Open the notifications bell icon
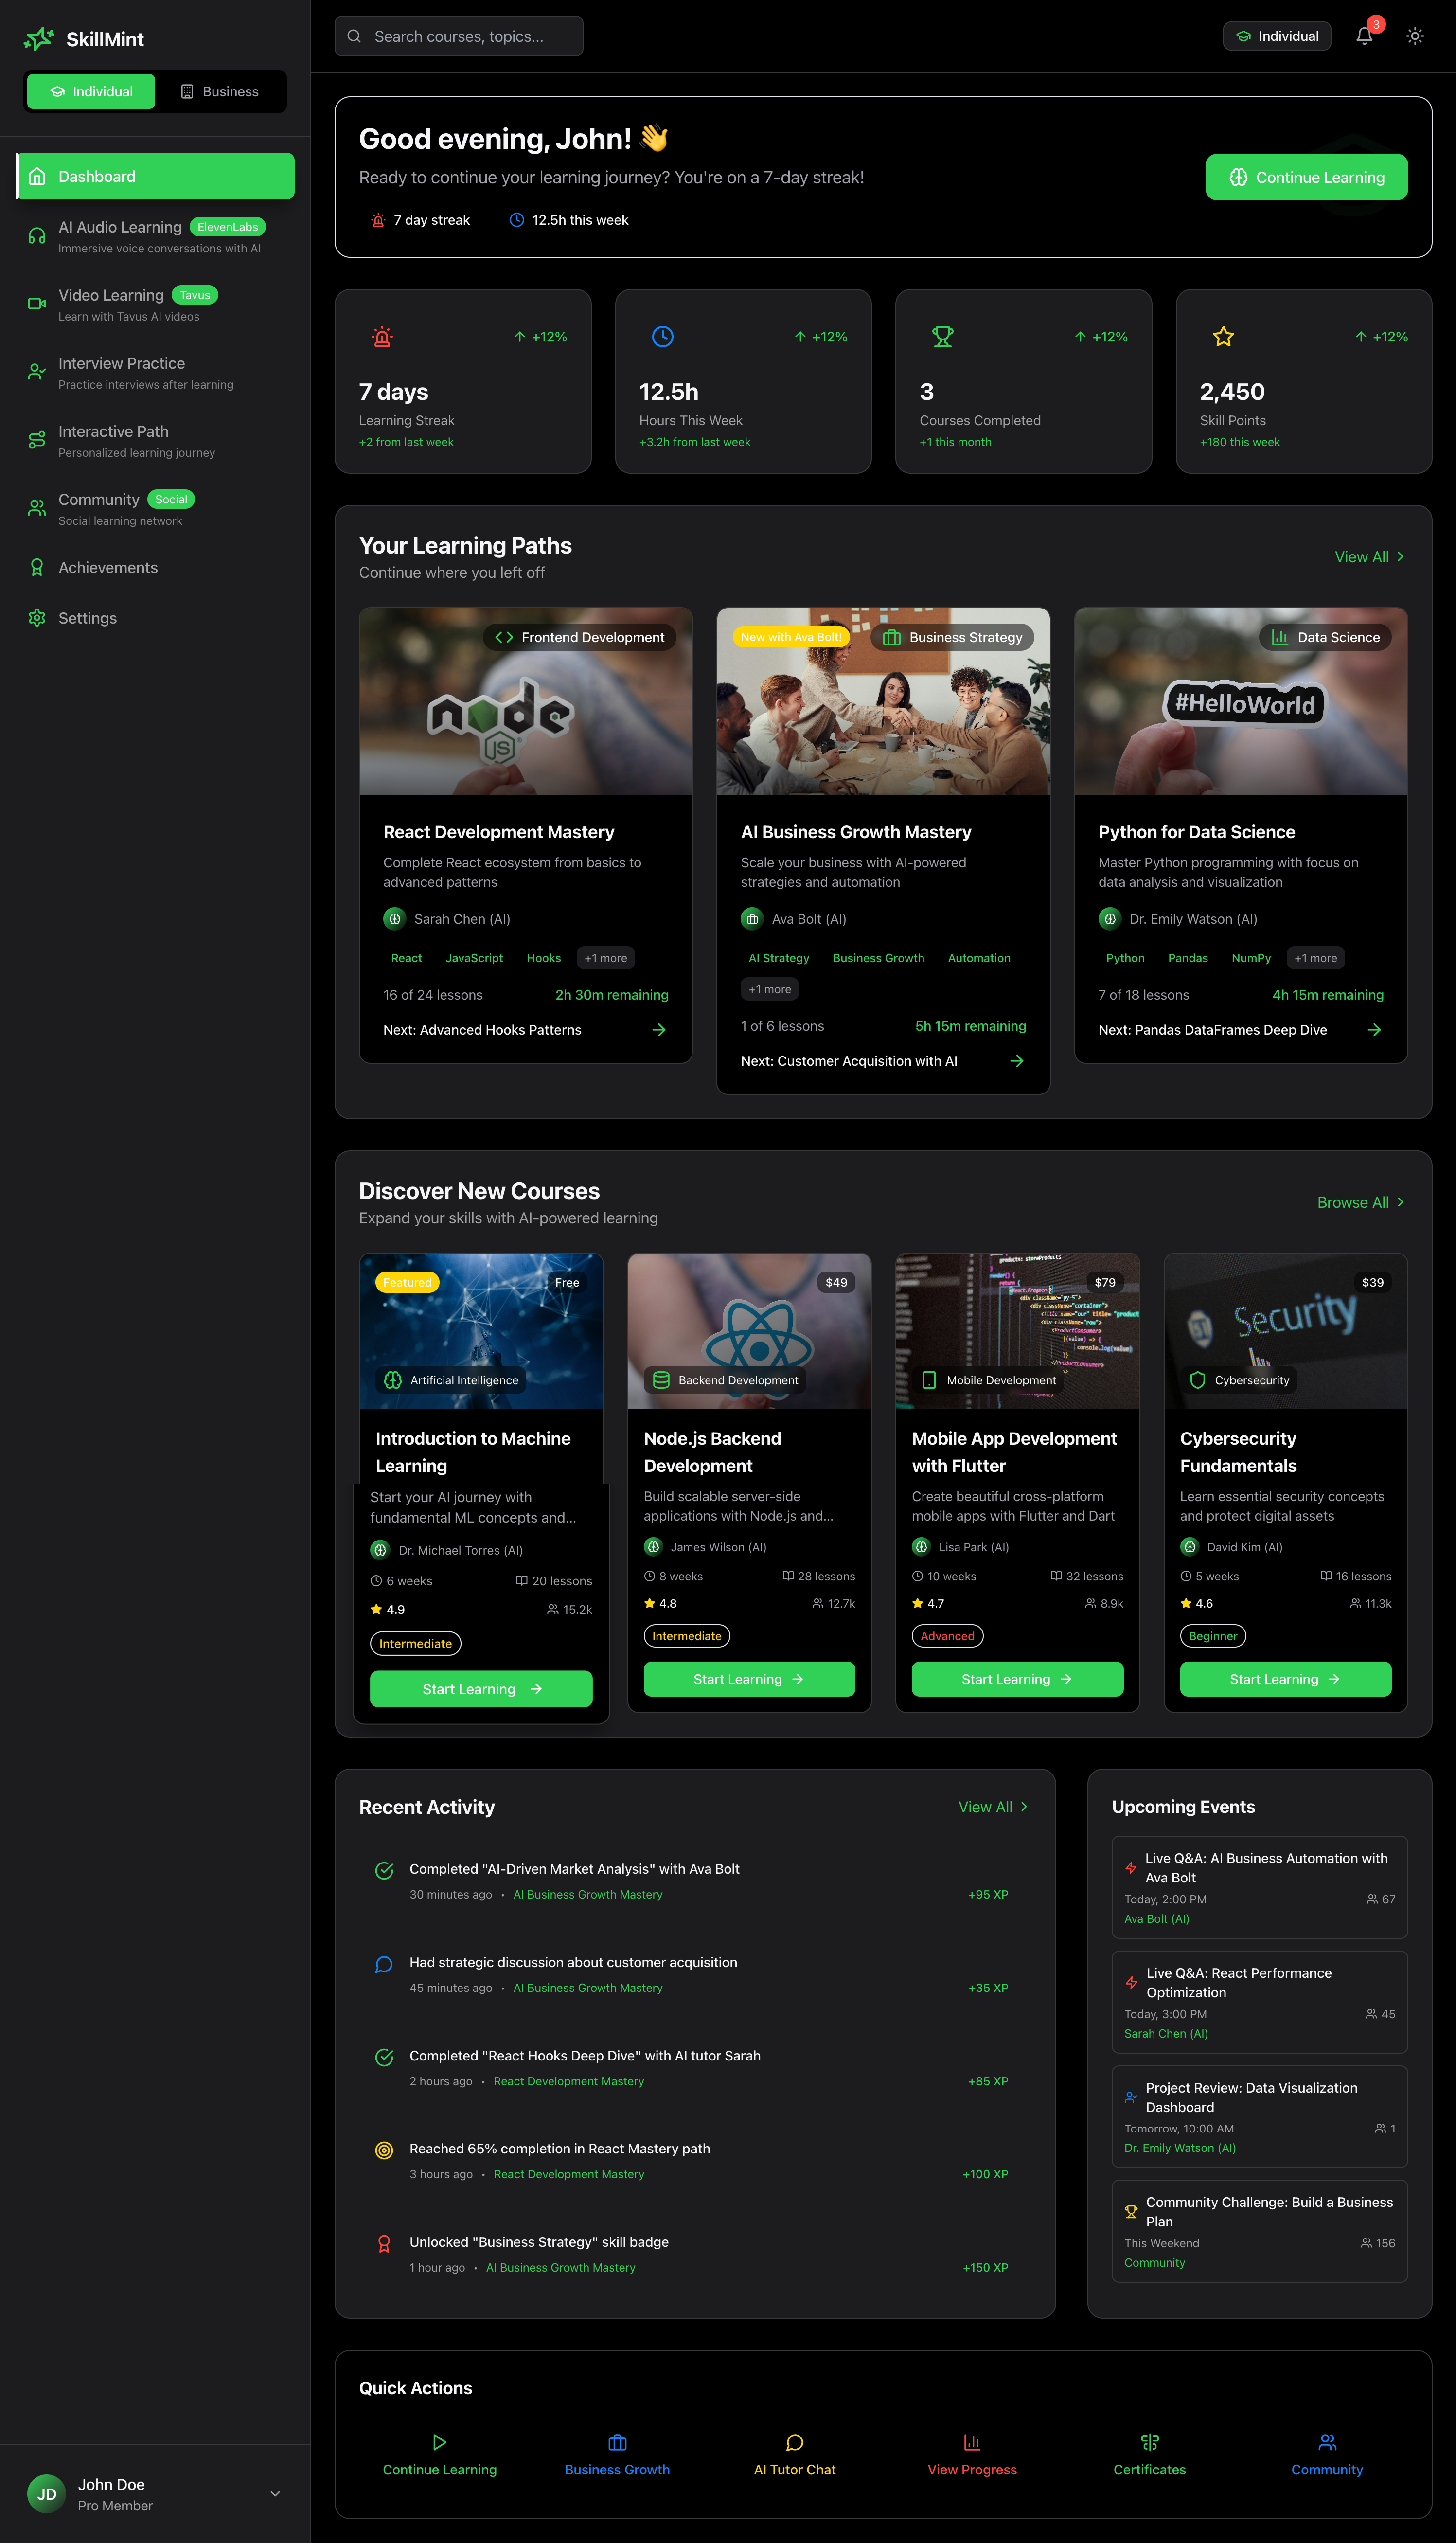Image resolution: width=1456 pixels, height=2544 pixels. [x=1364, y=36]
